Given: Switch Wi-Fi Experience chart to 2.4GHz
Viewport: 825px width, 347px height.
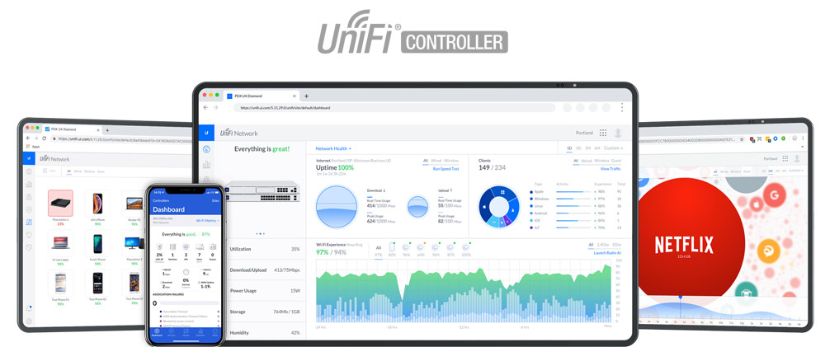Looking at the screenshot, I should tap(601, 245).
